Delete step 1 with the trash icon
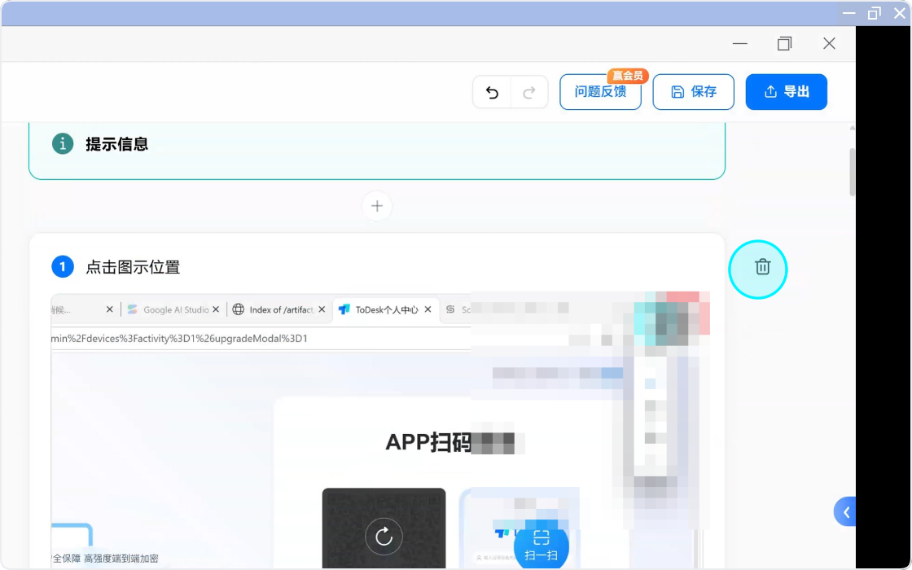Image resolution: width=912 pixels, height=570 pixels. (x=762, y=267)
